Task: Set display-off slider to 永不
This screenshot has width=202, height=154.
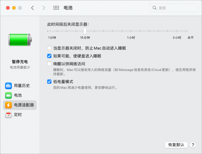Action: click(187, 31)
